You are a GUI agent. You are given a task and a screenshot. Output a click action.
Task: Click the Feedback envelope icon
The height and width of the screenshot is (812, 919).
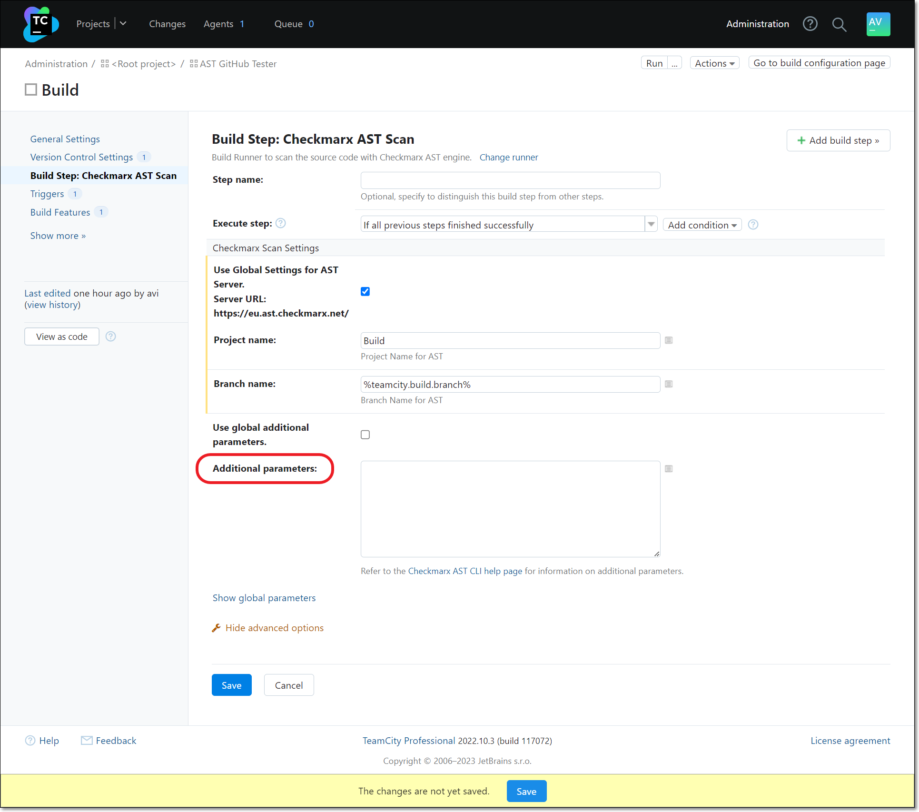(x=87, y=741)
